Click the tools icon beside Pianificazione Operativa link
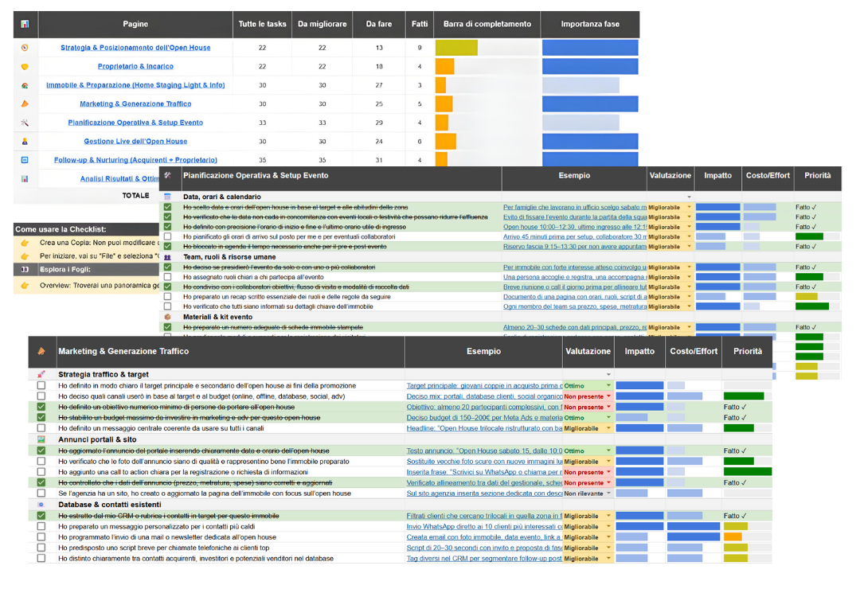Viewport: 860px width, 589px height. [25, 123]
